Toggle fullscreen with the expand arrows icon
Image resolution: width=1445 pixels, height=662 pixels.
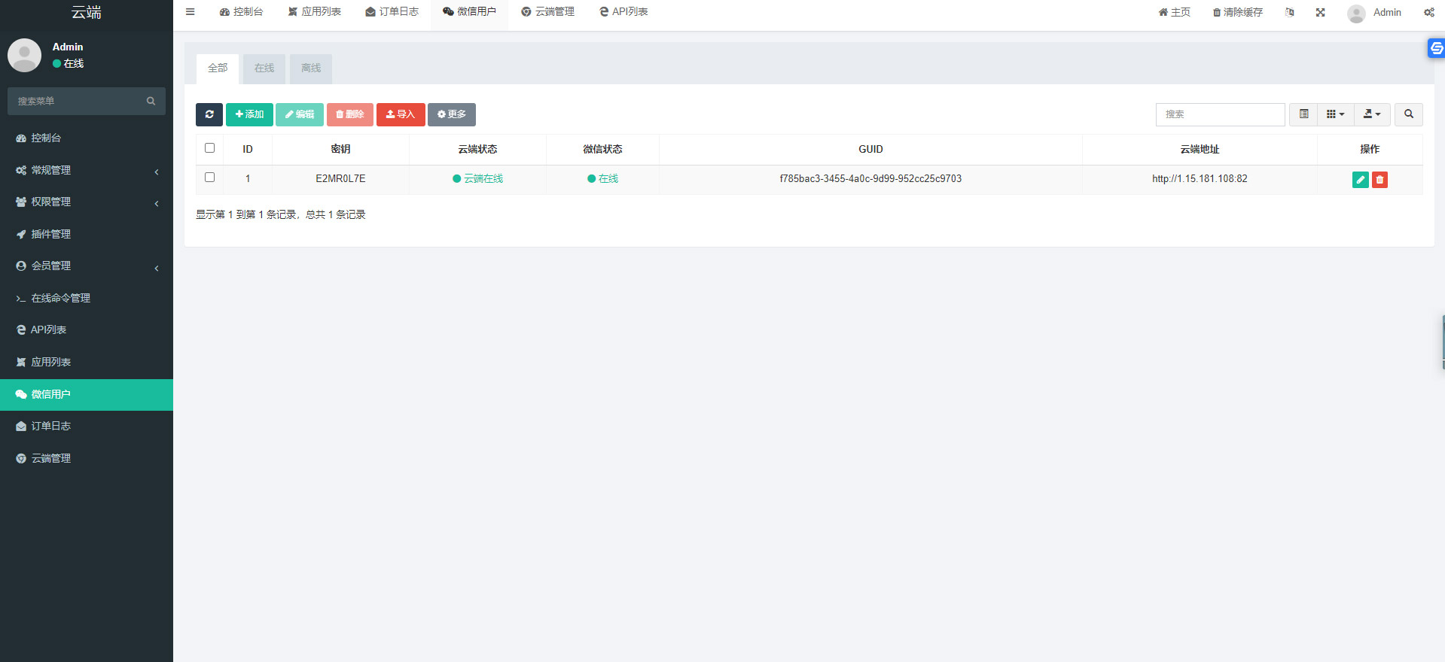click(1320, 12)
